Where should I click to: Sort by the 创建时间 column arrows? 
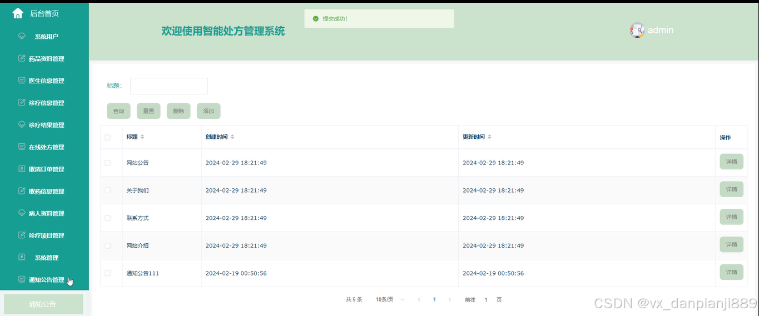[232, 137]
